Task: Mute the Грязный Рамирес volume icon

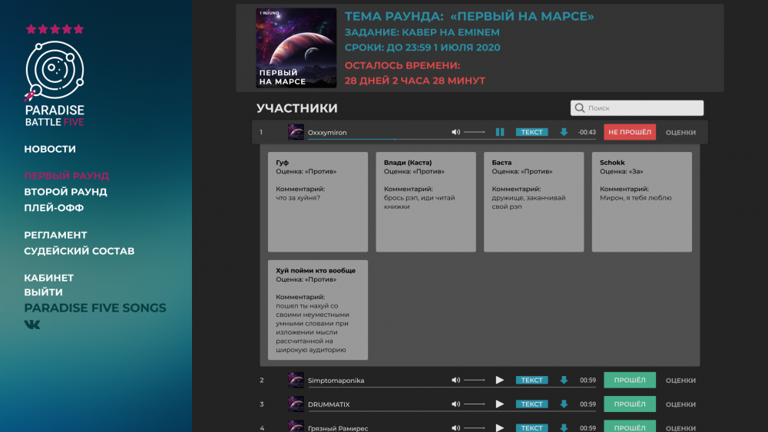Action: 455,428
